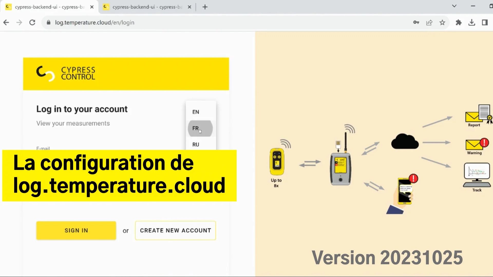Open the tab search chevron

(454, 6)
